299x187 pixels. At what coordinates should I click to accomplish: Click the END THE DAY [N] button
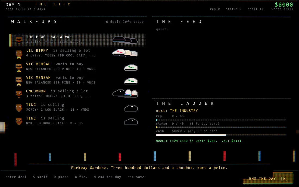coord(268,178)
